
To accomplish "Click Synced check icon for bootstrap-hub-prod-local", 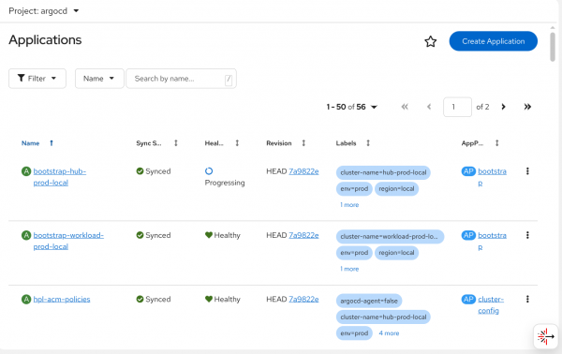I will click(x=140, y=171).
